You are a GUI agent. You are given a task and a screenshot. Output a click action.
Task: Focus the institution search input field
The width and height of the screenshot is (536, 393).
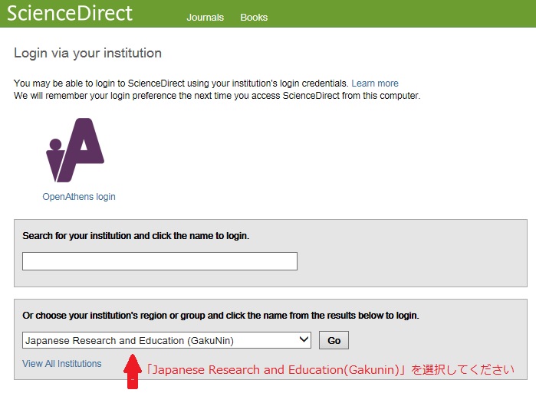tap(159, 261)
